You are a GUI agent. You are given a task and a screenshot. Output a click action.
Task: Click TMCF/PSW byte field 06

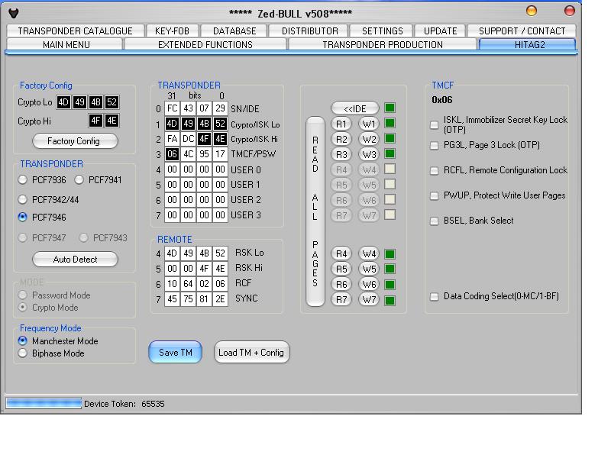[173, 154]
